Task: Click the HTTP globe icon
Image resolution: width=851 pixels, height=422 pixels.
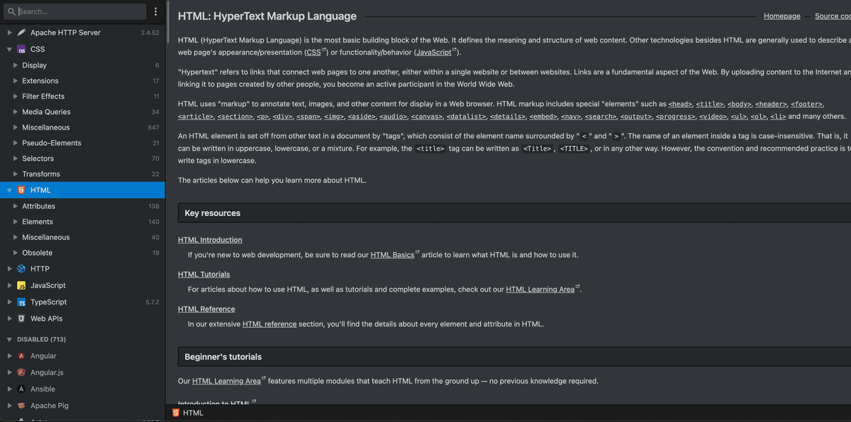Action: pos(22,269)
